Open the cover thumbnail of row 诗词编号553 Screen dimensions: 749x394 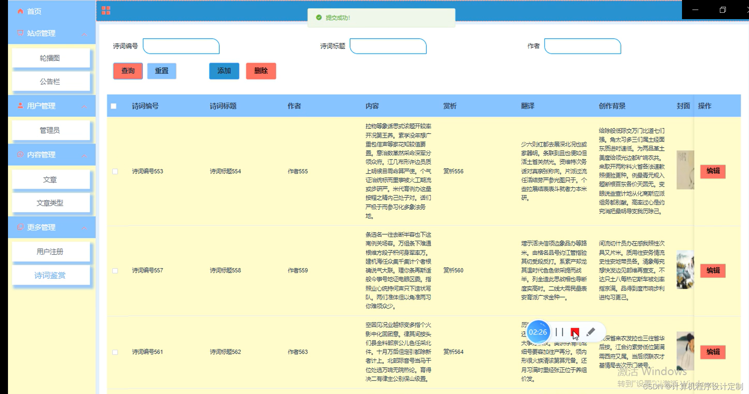tap(685, 170)
